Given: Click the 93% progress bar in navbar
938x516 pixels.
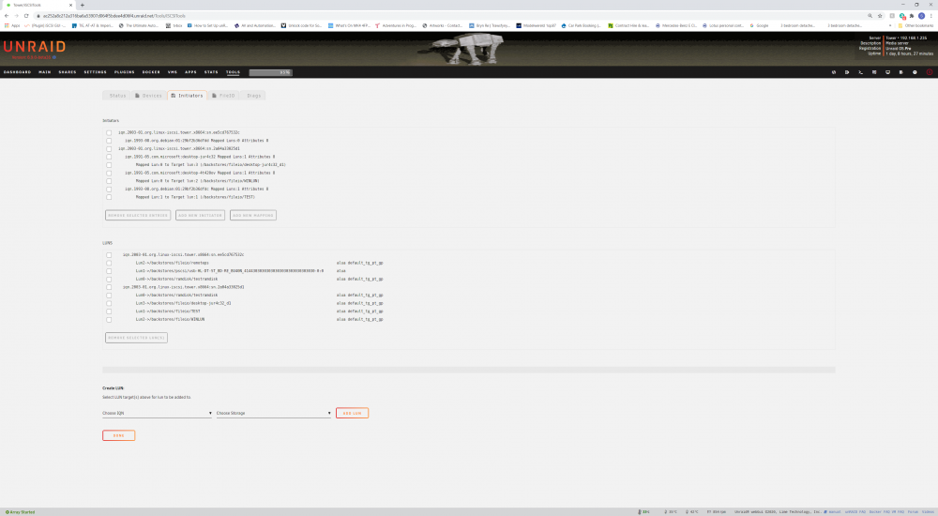Looking at the screenshot, I should [270, 72].
